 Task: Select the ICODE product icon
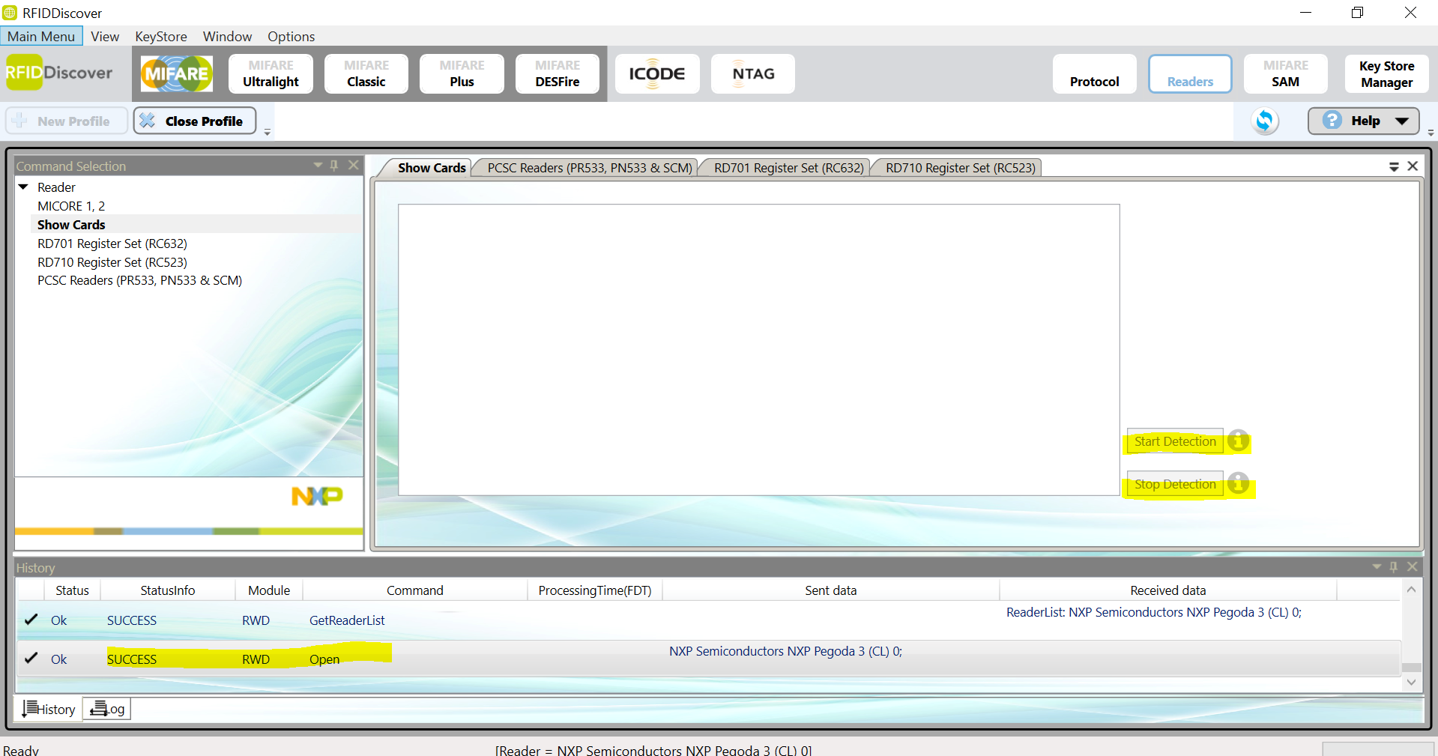pos(657,73)
